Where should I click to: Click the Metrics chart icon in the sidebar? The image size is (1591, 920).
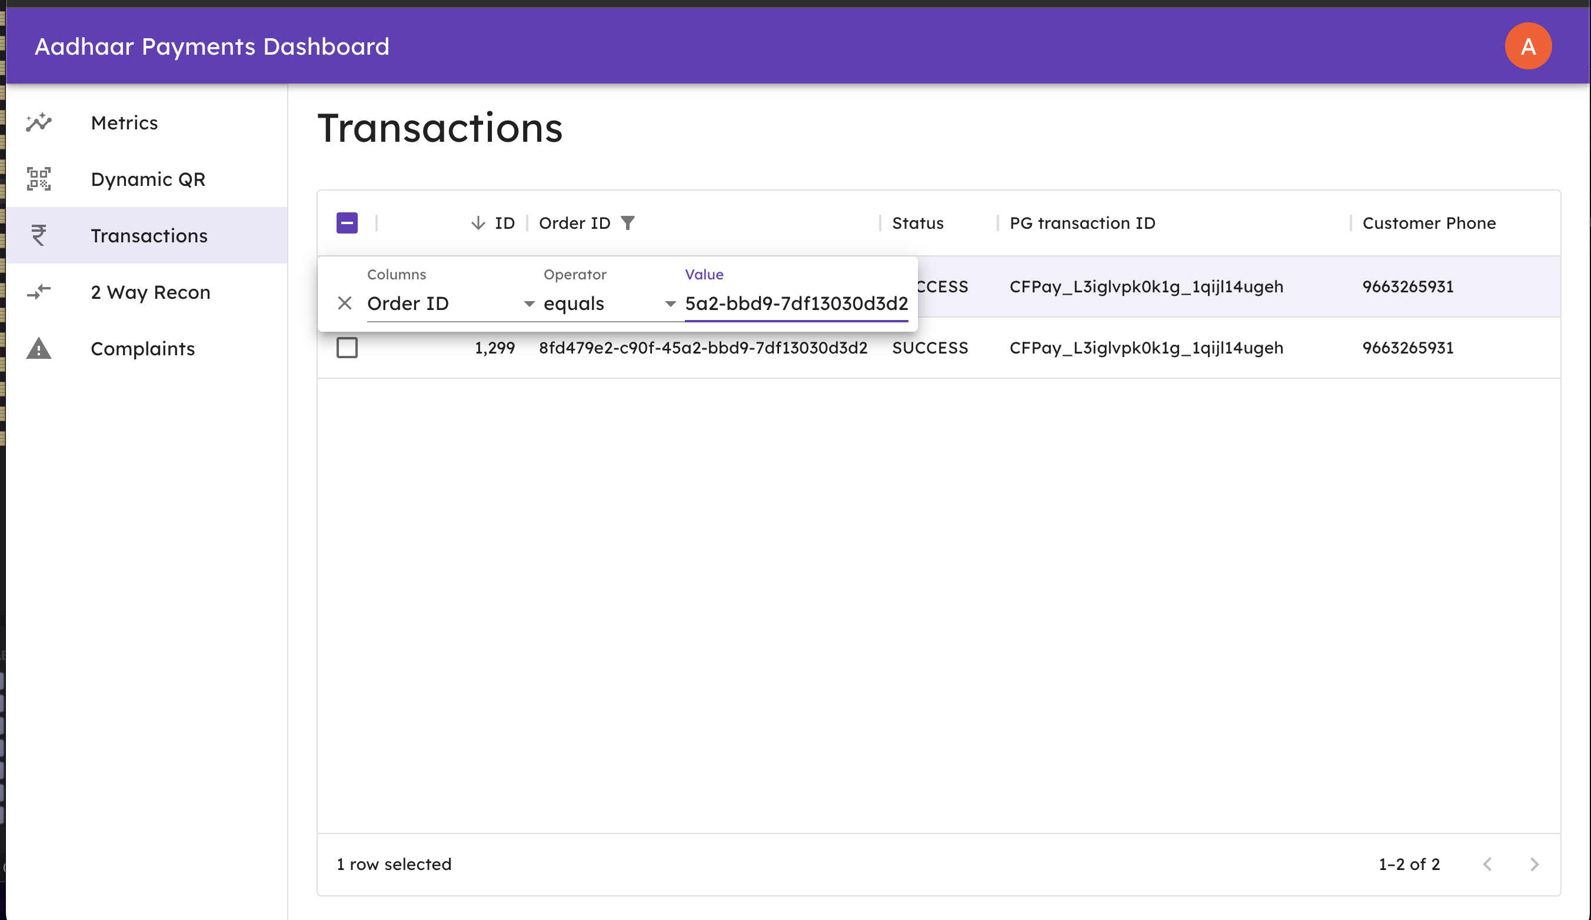click(38, 122)
